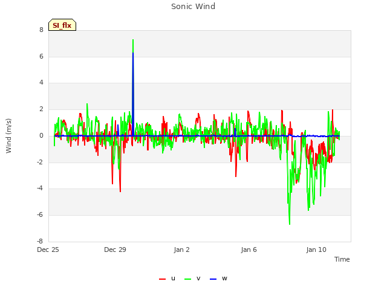Click the tall blue w spike peak
The image size is (387, 290).
(x=133, y=54)
